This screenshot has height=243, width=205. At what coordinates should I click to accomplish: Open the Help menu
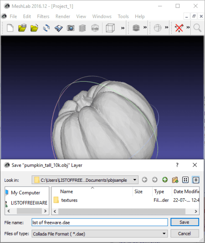[140, 16]
